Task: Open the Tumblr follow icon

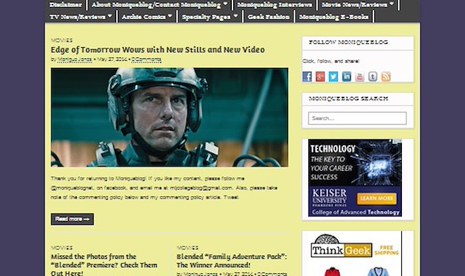Action: [373, 77]
